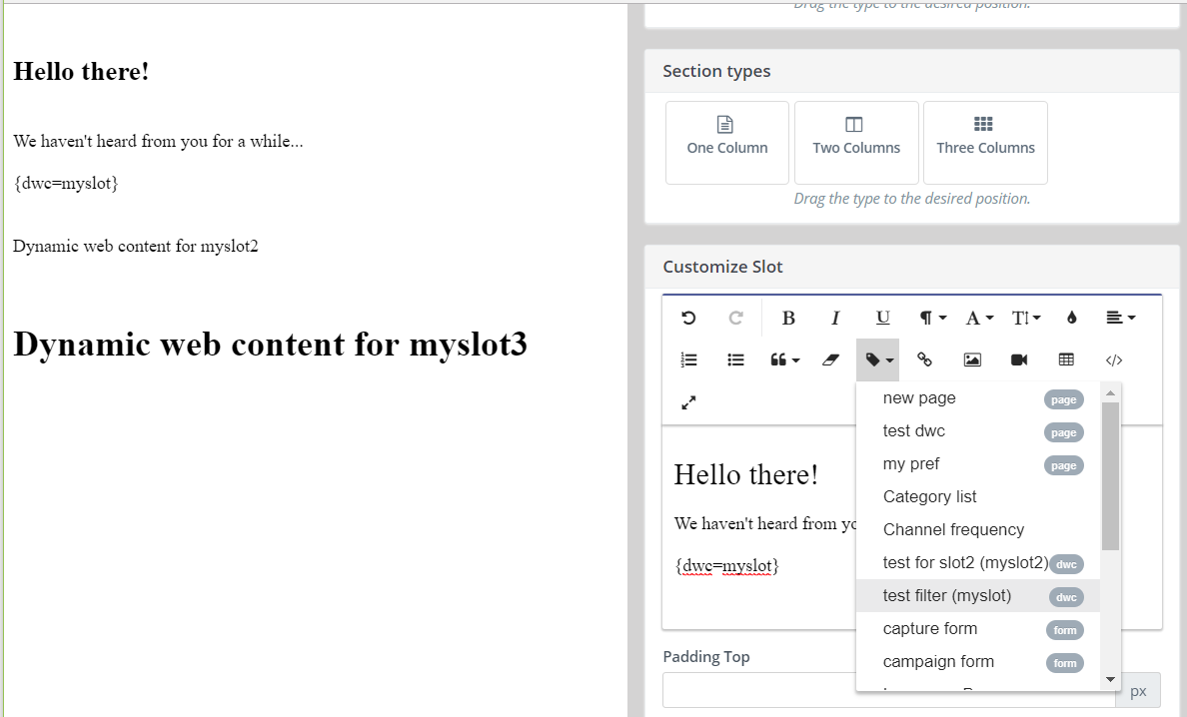Select 'test filter (myslot)' from token list
Viewport: 1187px width, 717px height.
(x=947, y=596)
